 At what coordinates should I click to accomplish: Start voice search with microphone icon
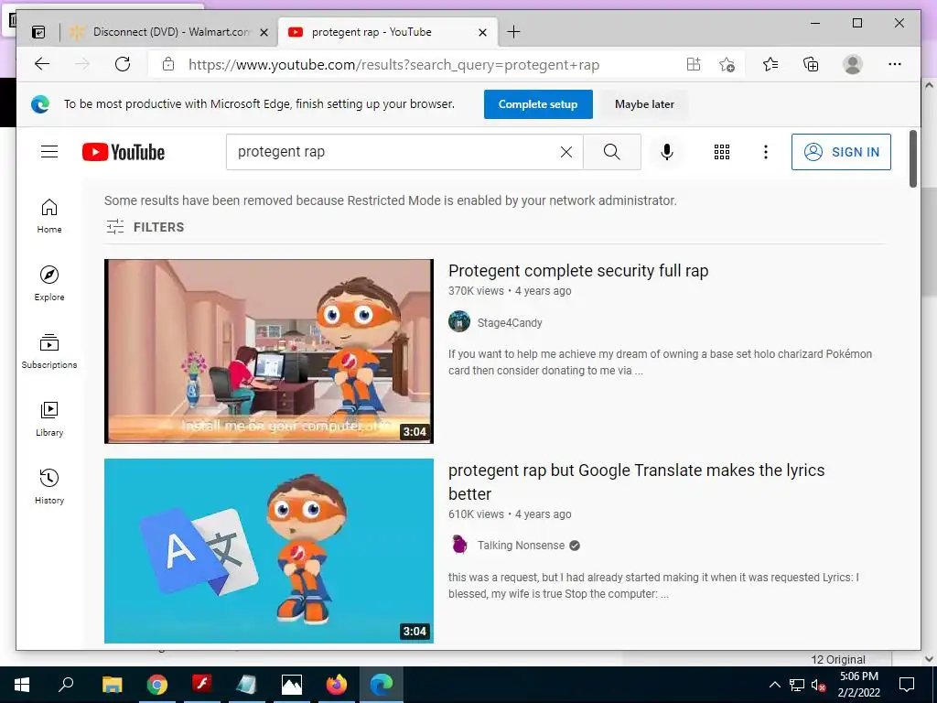[667, 152]
